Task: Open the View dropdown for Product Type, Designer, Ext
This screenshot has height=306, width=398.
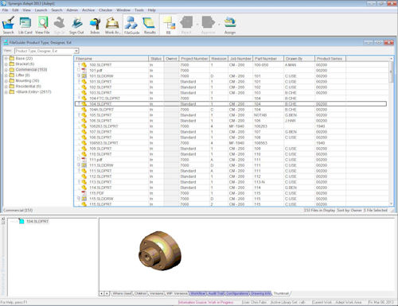Action: 76,51
